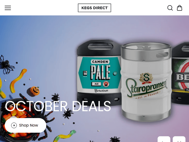The width and height of the screenshot is (189, 142).
Task: Click the Staropramen crest emblem
Action: click(x=146, y=78)
